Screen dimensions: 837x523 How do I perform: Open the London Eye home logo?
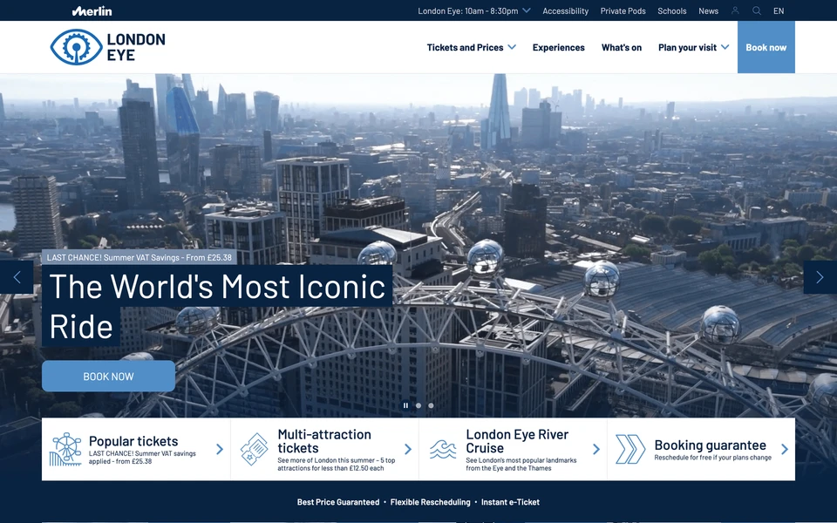coord(108,47)
